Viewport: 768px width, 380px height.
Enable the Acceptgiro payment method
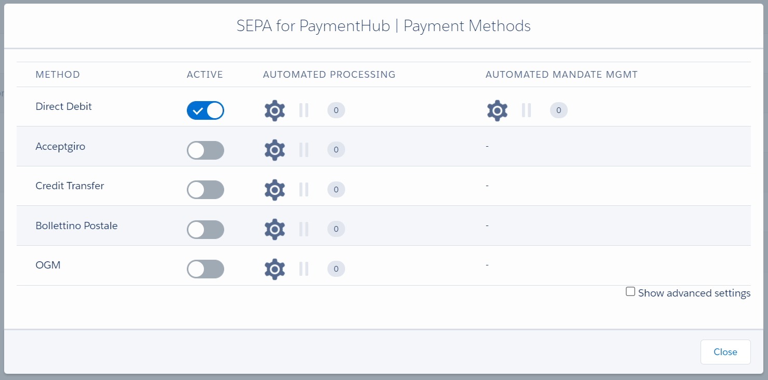point(205,150)
